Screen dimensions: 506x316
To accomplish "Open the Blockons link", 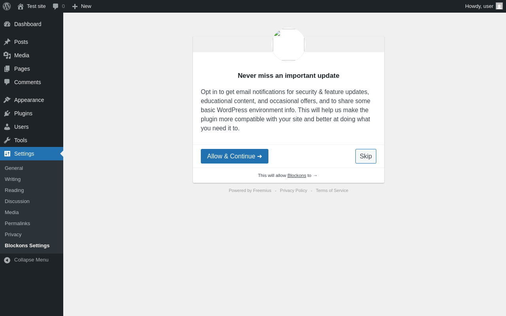I will [x=296, y=175].
